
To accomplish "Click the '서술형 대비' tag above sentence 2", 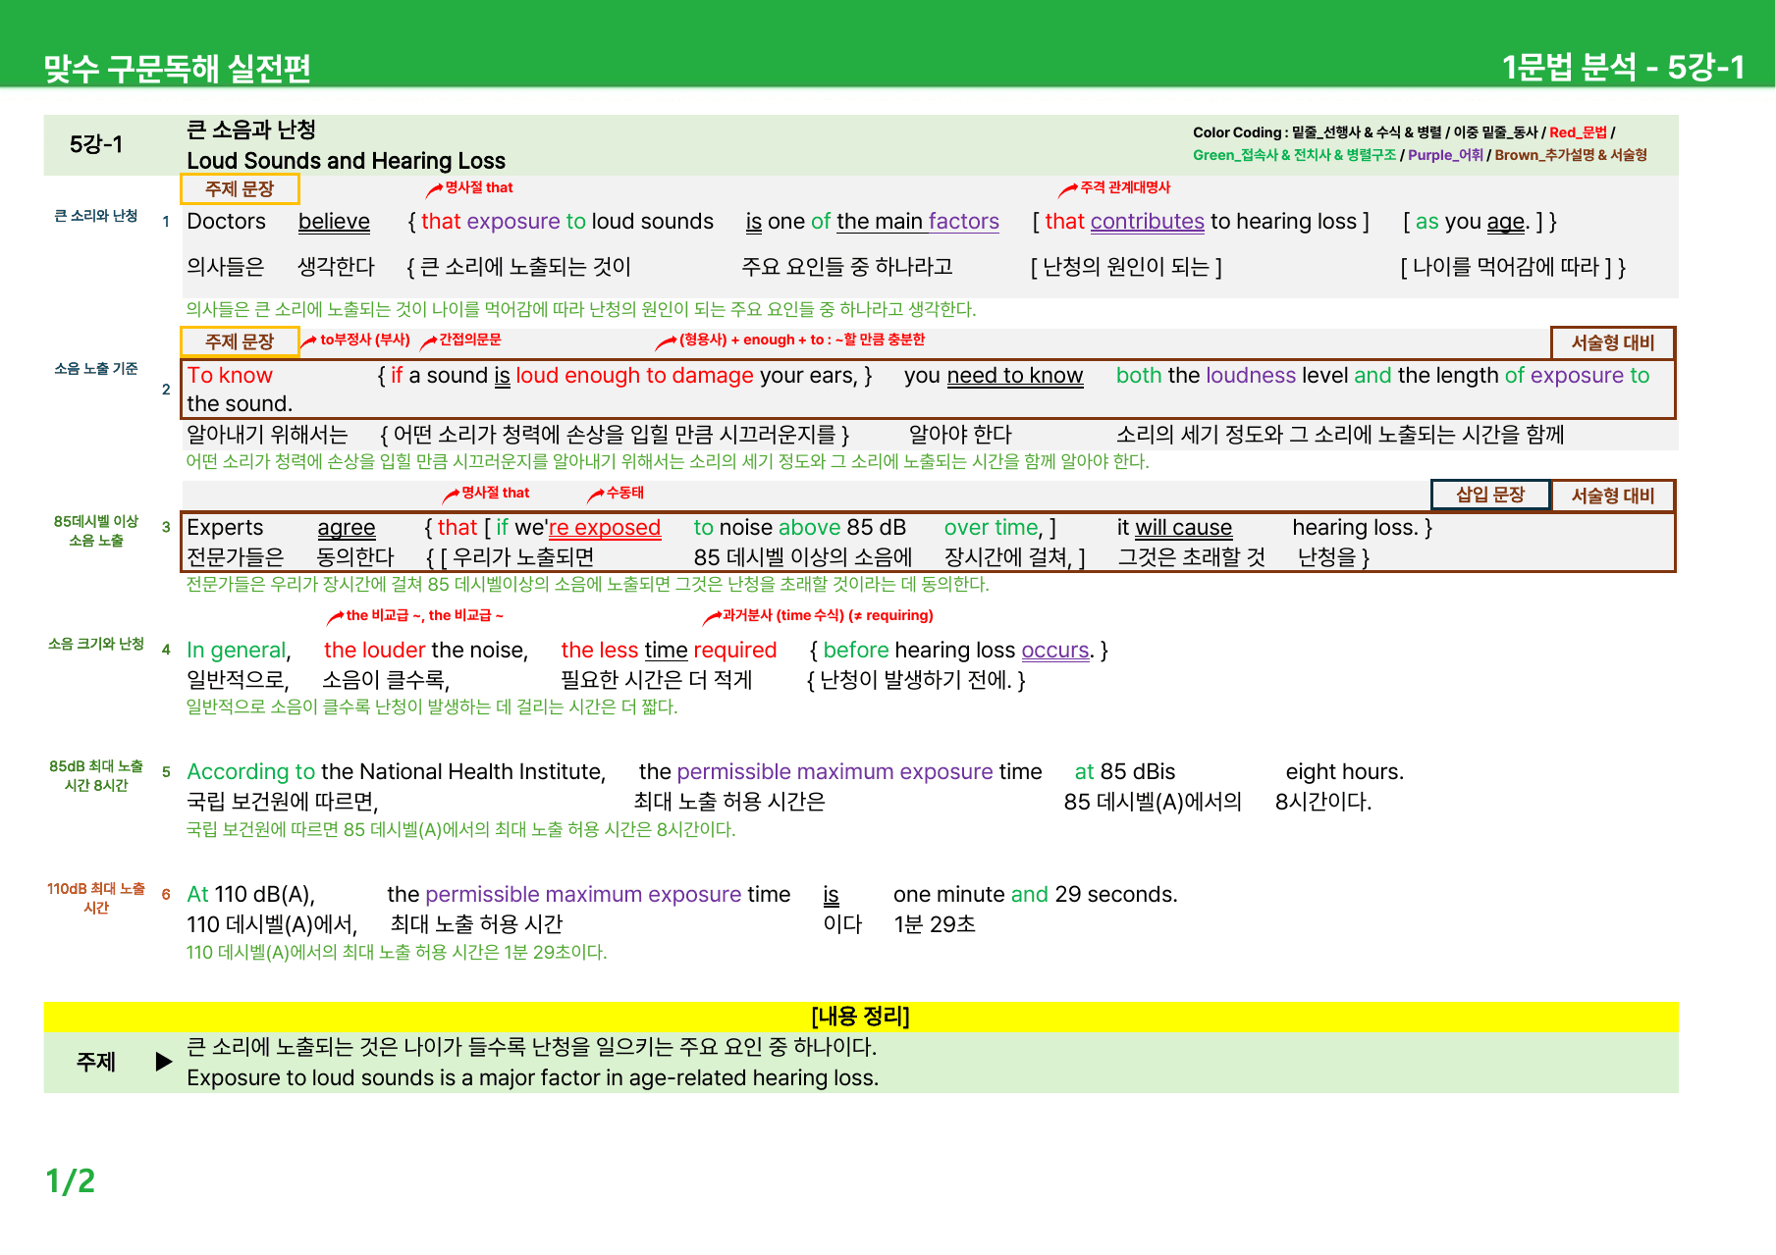I will (x=1612, y=342).
